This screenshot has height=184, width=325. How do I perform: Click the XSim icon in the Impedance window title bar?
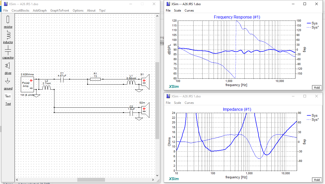point(168,96)
